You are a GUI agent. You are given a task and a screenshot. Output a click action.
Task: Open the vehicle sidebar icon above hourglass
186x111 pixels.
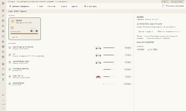tap(3, 74)
